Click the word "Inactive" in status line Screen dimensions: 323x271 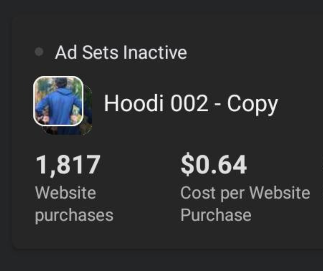click(x=155, y=52)
